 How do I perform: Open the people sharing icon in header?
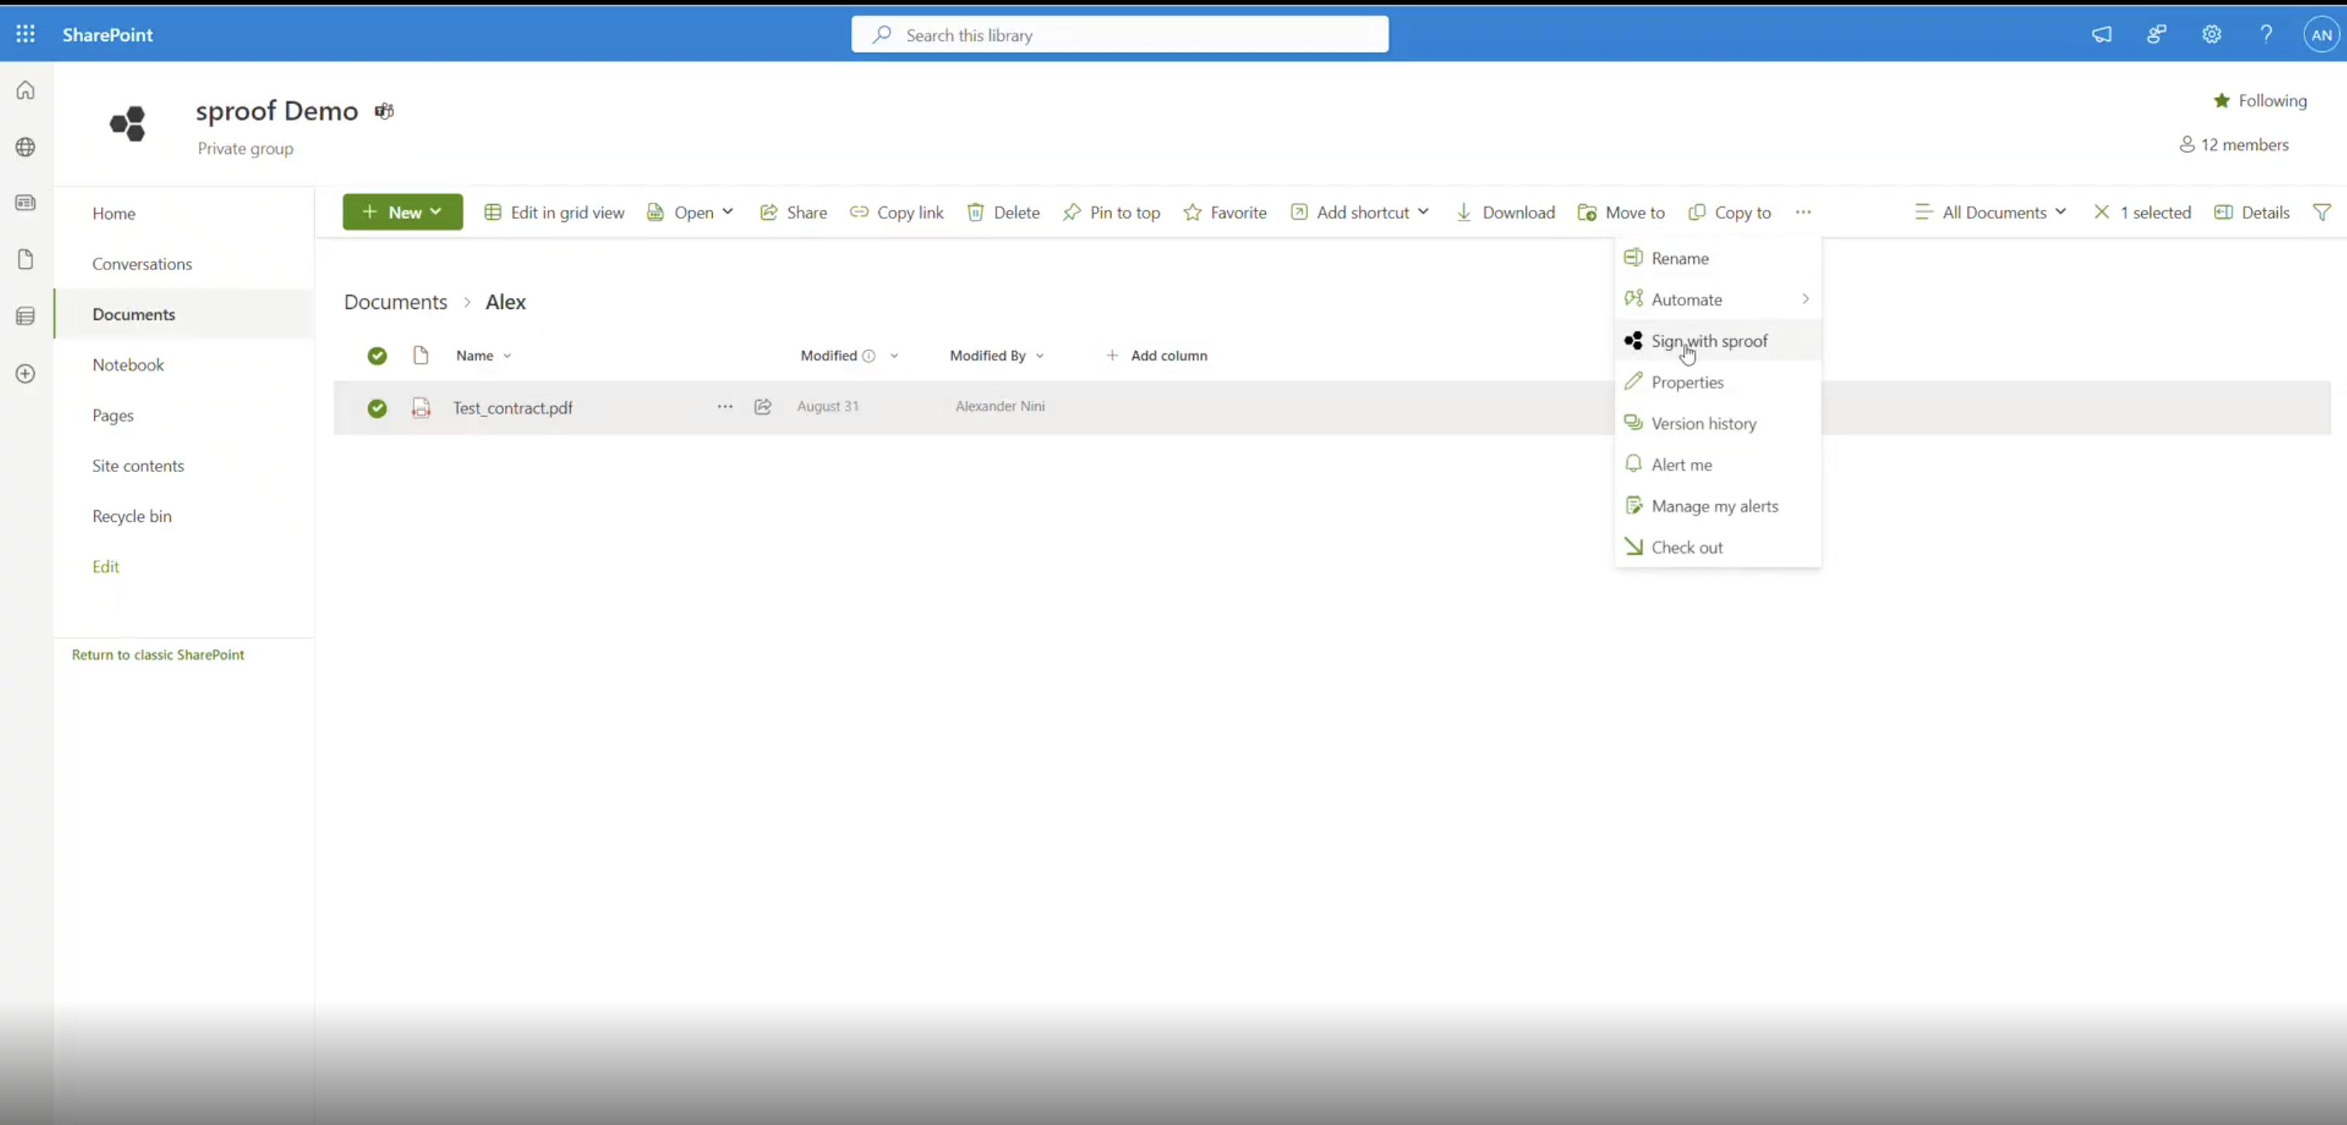tap(2156, 35)
